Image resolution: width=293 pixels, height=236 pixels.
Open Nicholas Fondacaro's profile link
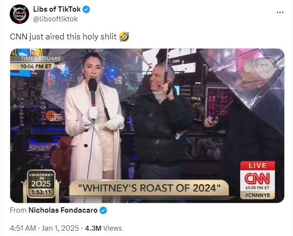tap(63, 210)
